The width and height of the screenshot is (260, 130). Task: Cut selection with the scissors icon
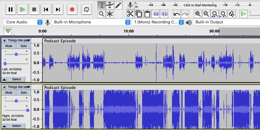131,14
